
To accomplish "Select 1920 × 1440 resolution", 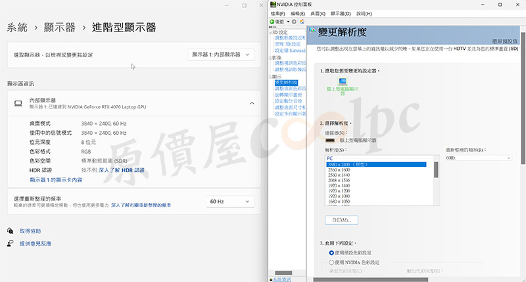I will pyautogui.click(x=339, y=185).
